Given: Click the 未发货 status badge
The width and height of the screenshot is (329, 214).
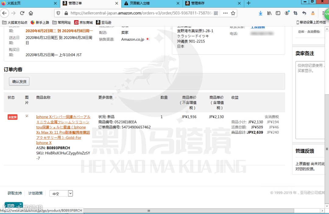Looking at the screenshot, I should click(12, 117).
